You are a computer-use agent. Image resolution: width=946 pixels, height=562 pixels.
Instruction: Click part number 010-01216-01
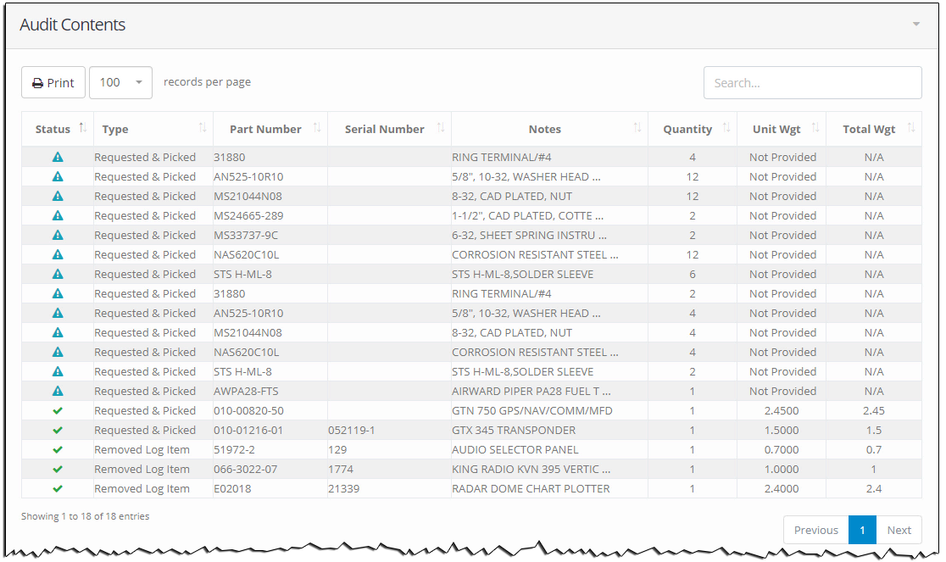click(x=248, y=430)
